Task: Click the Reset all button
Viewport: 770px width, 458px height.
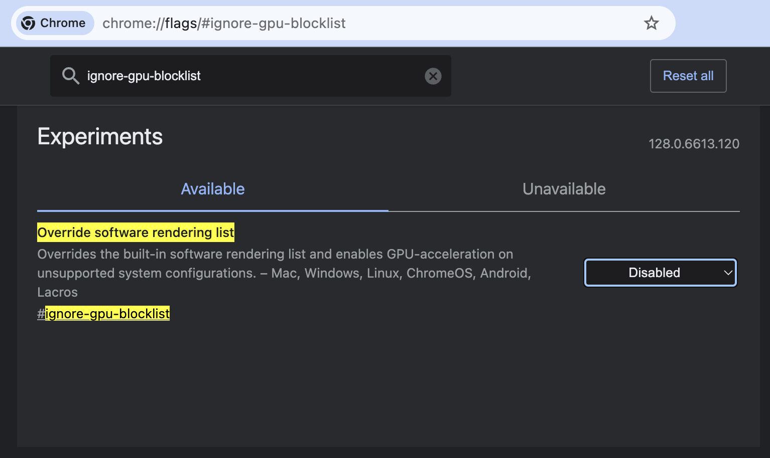Action: click(688, 76)
